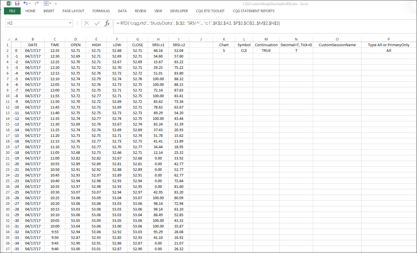
Task: Select column H header
Action: [158, 39]
